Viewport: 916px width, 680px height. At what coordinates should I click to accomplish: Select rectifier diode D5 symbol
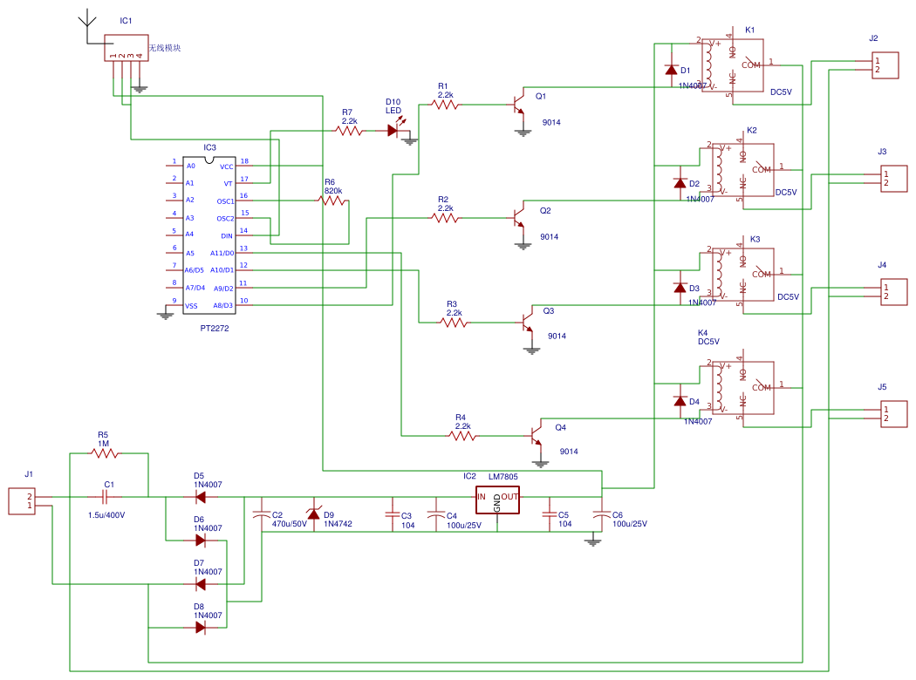tap(201, 497)
